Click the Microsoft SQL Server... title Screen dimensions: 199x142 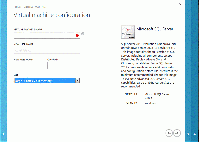tap(156, 29)
